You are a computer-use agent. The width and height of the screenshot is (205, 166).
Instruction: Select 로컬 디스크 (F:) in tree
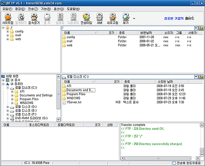26,114
